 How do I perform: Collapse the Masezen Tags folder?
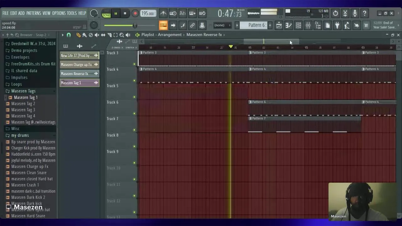[x=23, y=91]
